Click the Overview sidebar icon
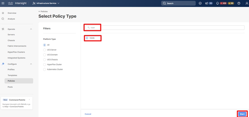 tap(3, 13)
